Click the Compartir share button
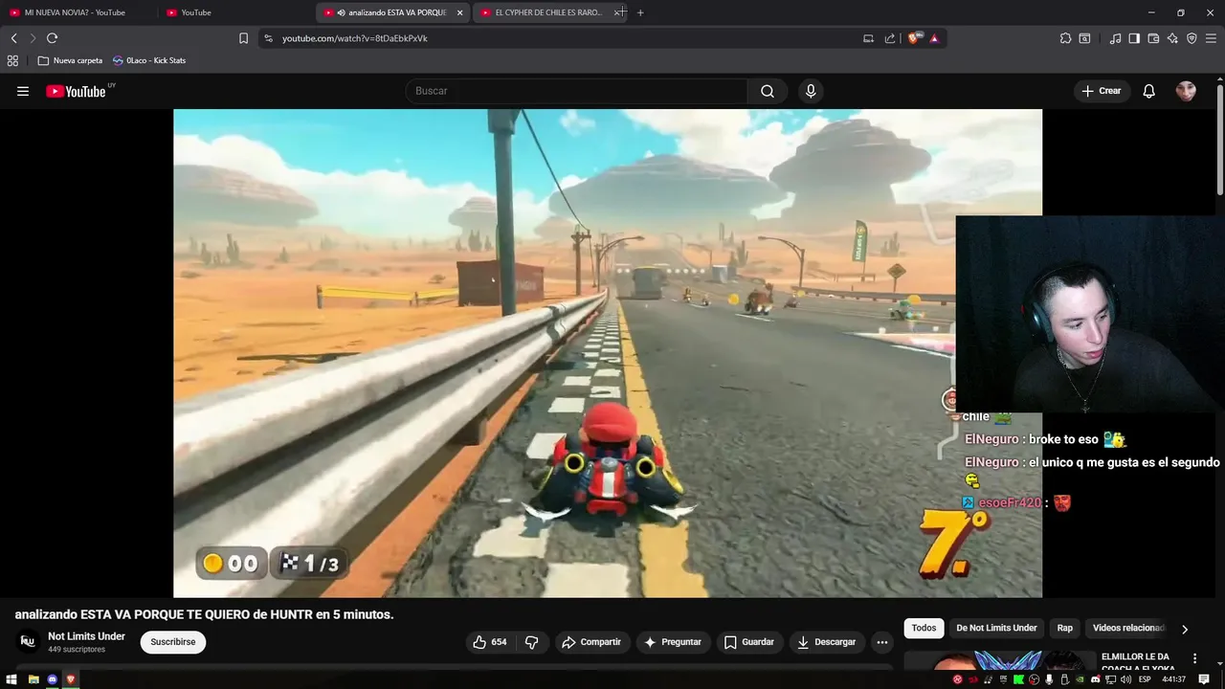Viewport: 1225px width, 689px height. [591, 642]
